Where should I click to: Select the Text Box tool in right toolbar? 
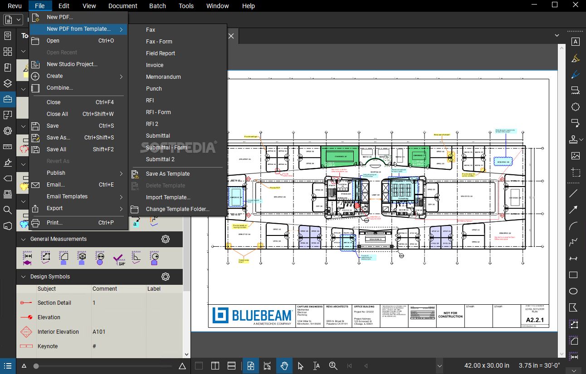[575, 42]
